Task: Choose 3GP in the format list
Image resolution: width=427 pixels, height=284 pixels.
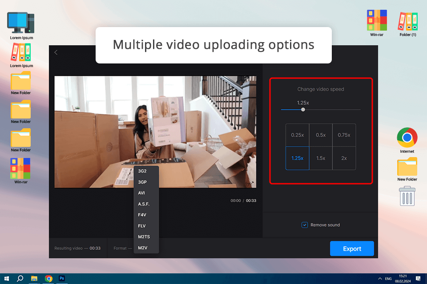Action: coord(146,182)
